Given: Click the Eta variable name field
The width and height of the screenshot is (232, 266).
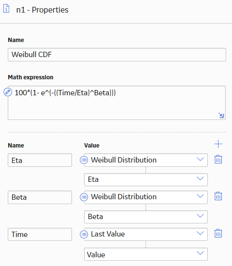Looking at the screenshot, I should (x=40, y=160).
